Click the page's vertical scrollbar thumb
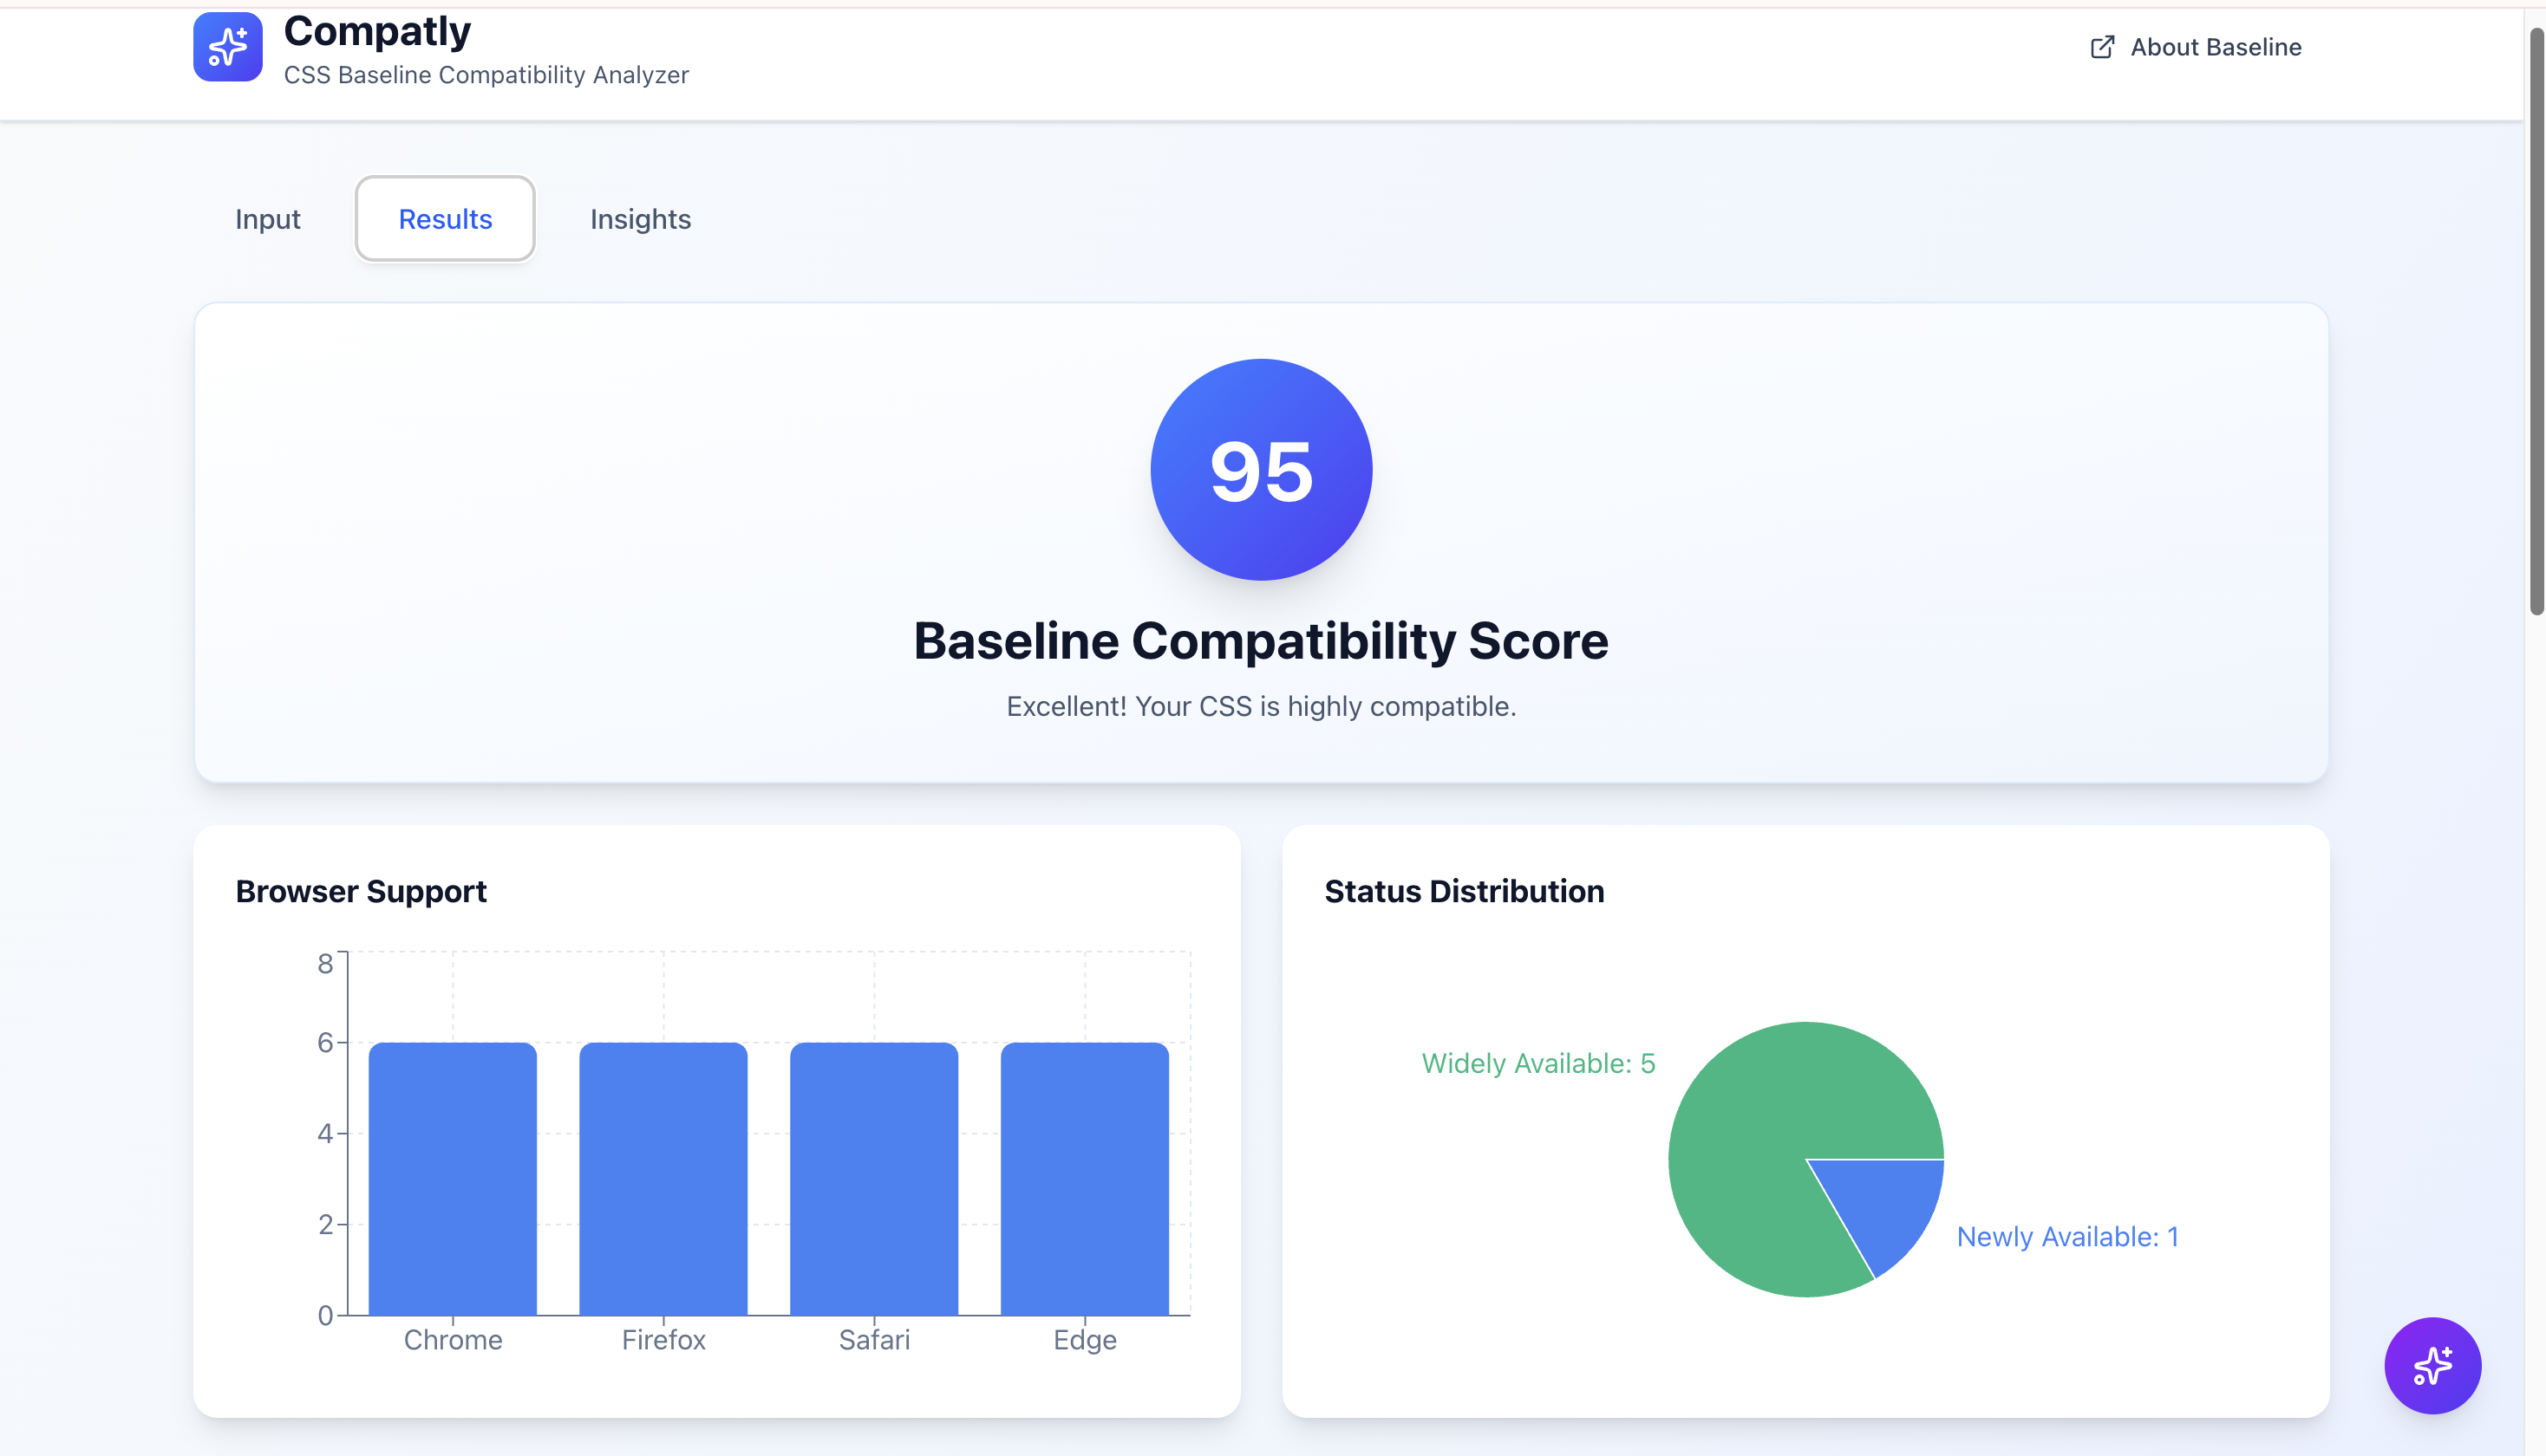 pos(2536,320)
